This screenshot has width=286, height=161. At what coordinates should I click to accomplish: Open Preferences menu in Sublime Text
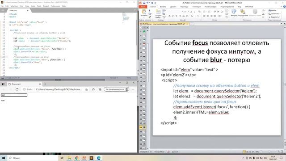coord(55,6)
